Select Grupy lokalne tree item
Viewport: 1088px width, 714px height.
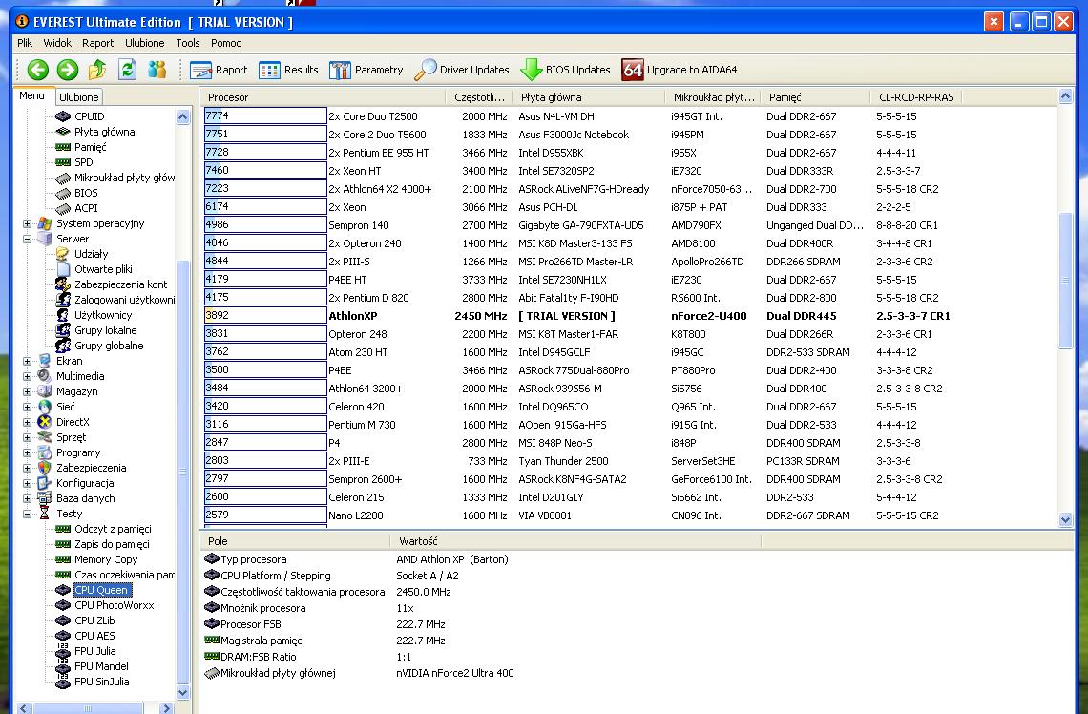(106, 330)
